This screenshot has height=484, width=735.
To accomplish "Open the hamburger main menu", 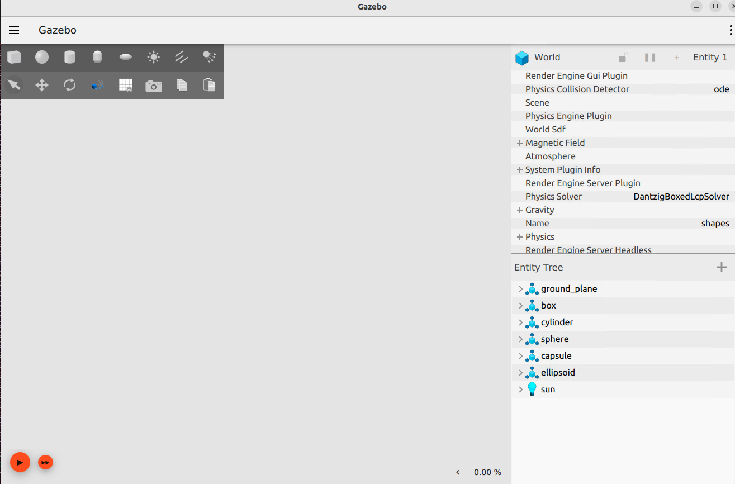I will click(x=14, y=30).
